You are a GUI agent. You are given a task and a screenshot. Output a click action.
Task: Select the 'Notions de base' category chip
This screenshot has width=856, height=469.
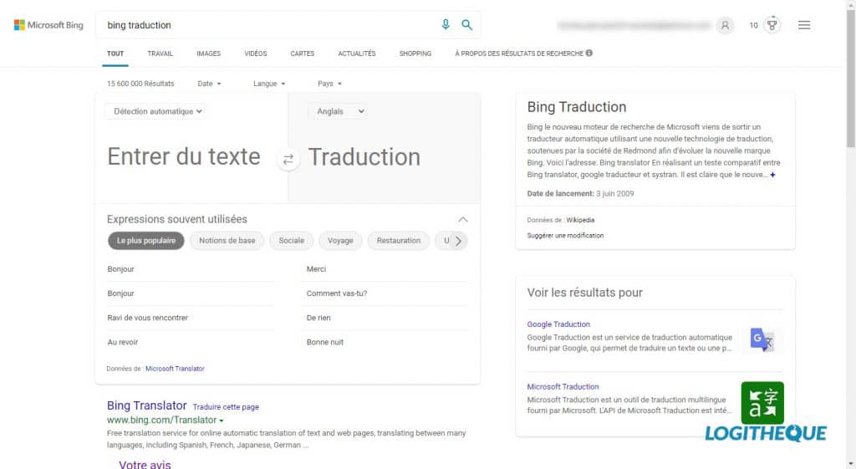click(227, 241)
